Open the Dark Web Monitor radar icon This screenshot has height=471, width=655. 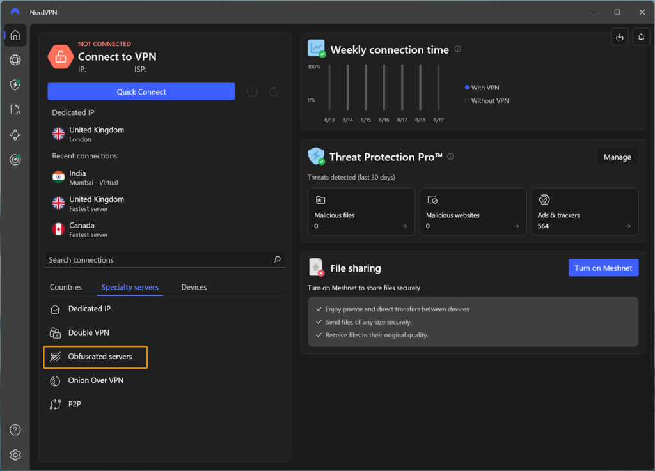[15, 159]
